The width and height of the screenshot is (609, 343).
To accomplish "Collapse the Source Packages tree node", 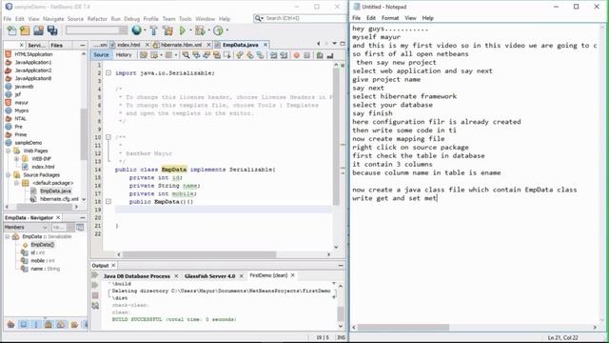I will point(8,175).
